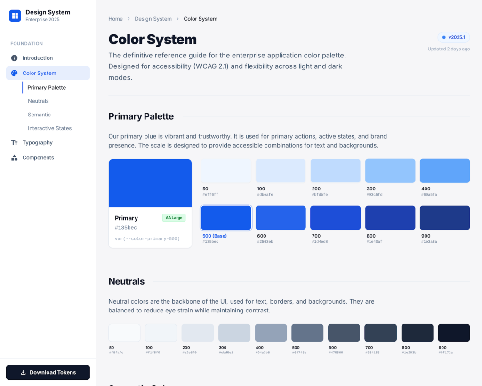
Task: Select the 500 (Base) primary swatch
Action: (226, 218)
